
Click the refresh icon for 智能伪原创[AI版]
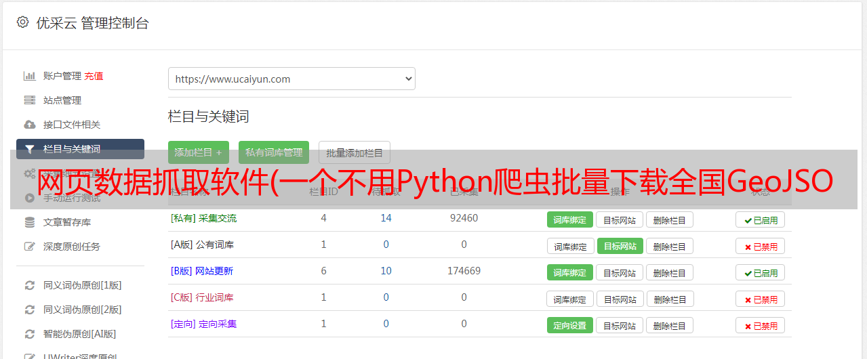(x=30, y=334)
